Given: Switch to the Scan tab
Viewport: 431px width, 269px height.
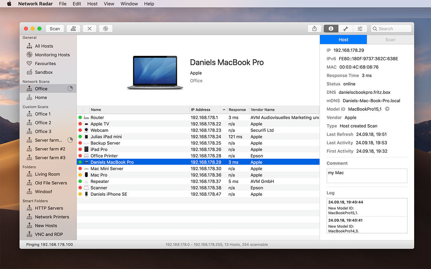Looking at the screenshot, I should (390, 40).
